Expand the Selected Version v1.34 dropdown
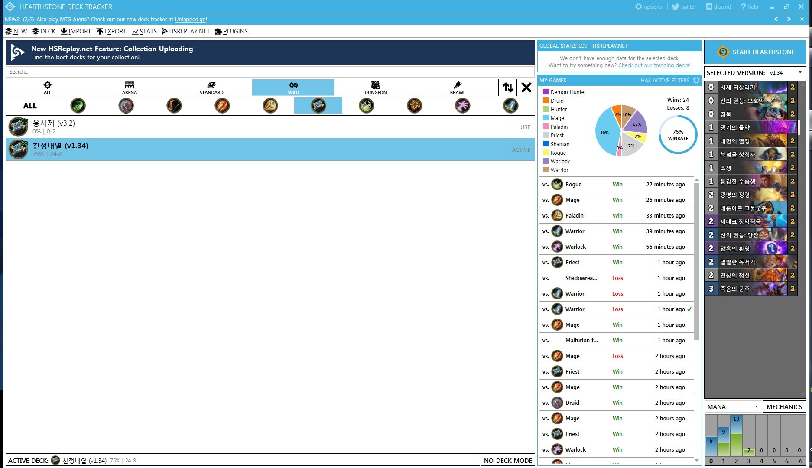Viewport: 812px width, 468px height. pyautogui.click(x=786, y=73)
